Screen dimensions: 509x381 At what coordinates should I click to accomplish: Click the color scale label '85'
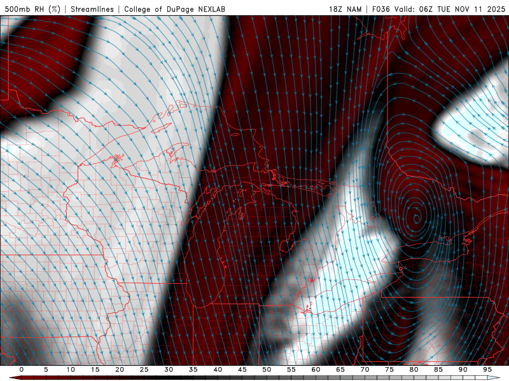(438, 370)
